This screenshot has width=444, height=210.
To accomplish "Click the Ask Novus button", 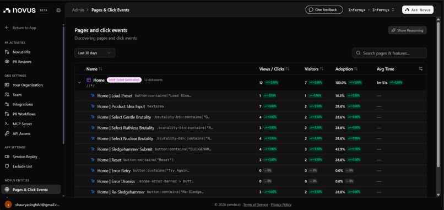I will pos(418,9).
